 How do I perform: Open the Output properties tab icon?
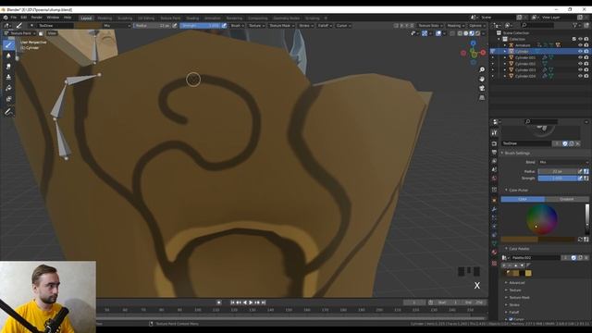point(494,153)
